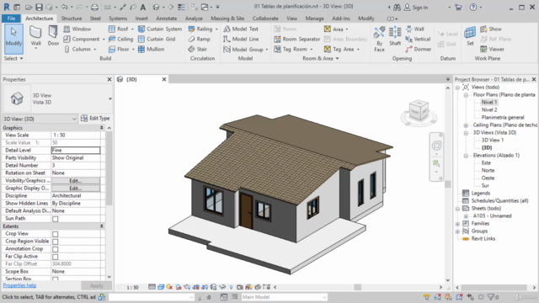This screenshot has width=539, height=303.
Task: Select the Wall tool in Build panel
Action: pyautogui.click(x=35, y=36)
